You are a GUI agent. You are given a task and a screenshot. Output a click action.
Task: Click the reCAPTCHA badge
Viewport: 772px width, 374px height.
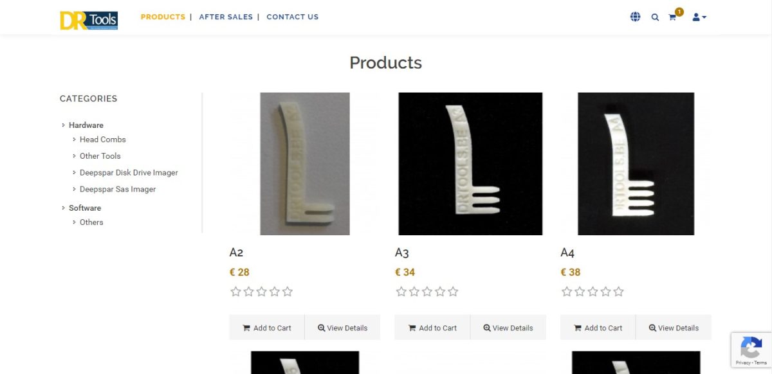[x=751, y=350]
